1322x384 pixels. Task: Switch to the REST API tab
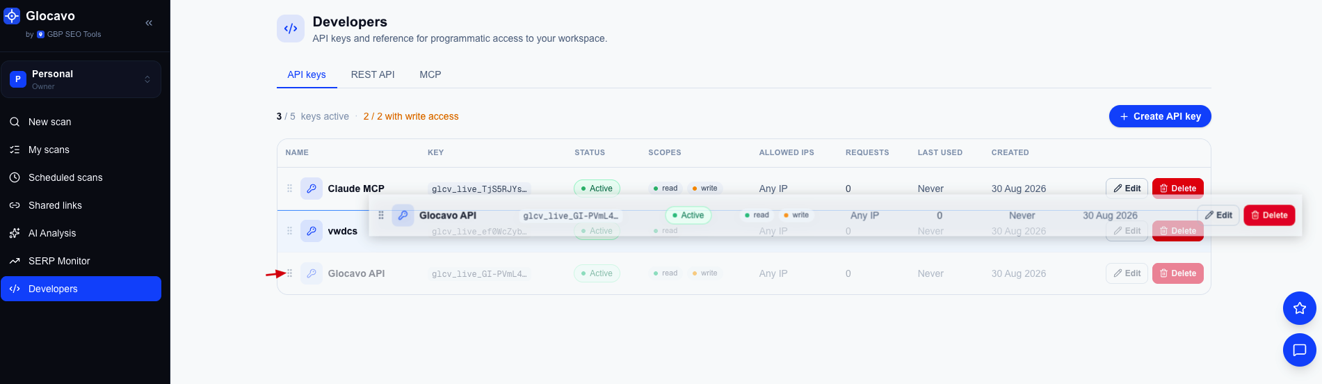pyautogui.click(x=373, y=74)
